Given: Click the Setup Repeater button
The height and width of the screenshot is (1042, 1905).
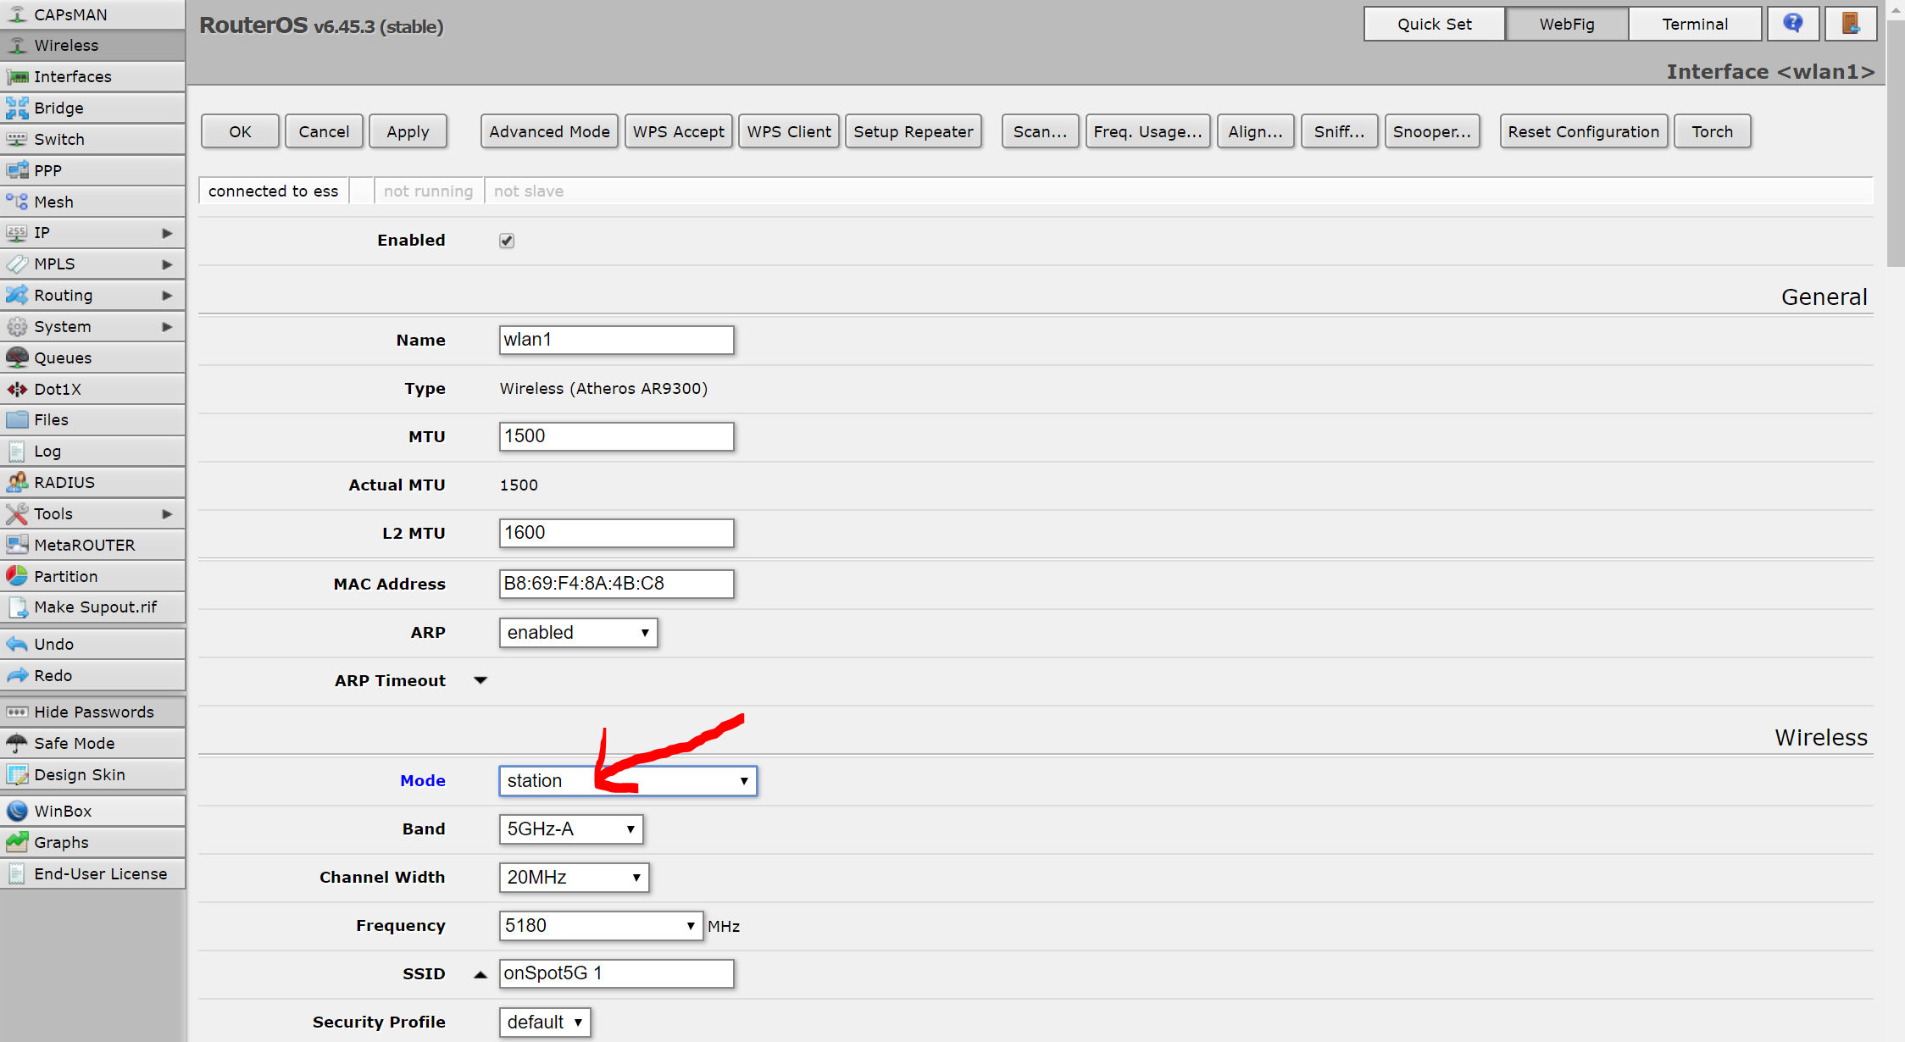Looking at the screenshot, I should [914, 131].
